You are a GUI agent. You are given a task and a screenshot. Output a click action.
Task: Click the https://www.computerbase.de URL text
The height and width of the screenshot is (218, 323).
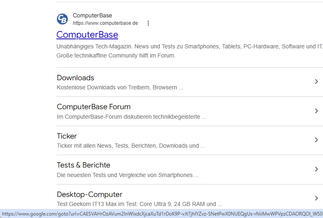point(105,23)
